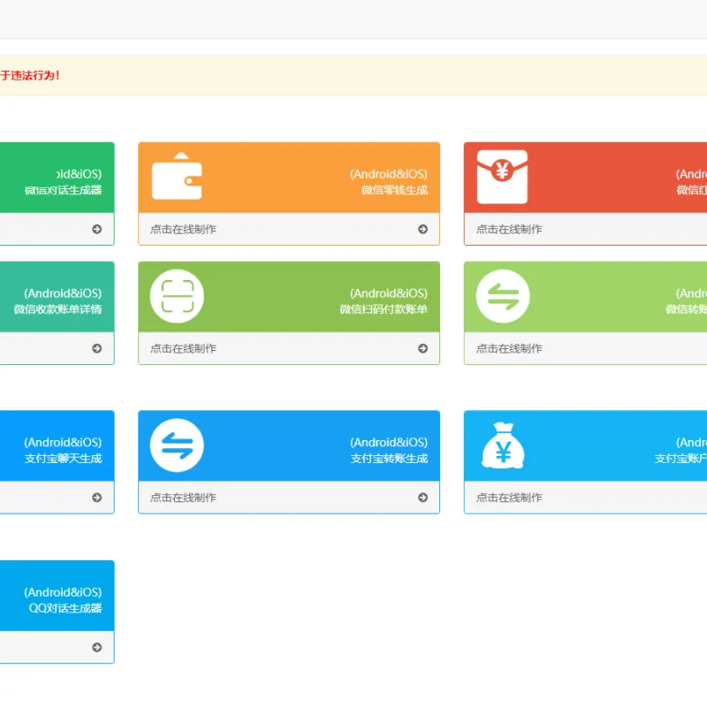Select the 支付宝聊天生成 card title
The height and width of the screenshot is (707, 707).
pyautogui.click(x=63, y=459)
